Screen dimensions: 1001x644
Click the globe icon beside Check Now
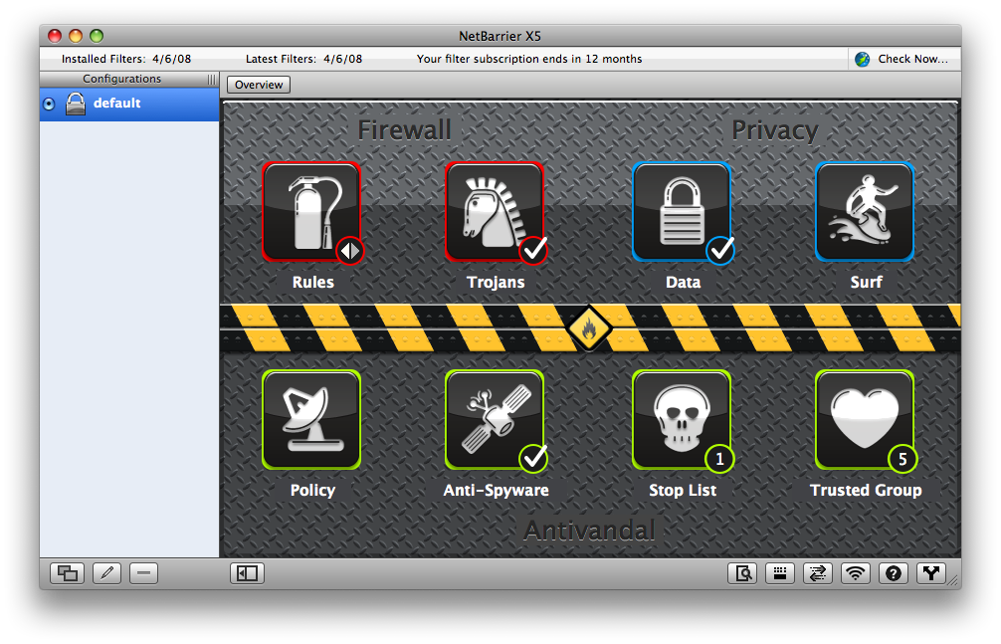pyautogui.click(x=863, y=60)
